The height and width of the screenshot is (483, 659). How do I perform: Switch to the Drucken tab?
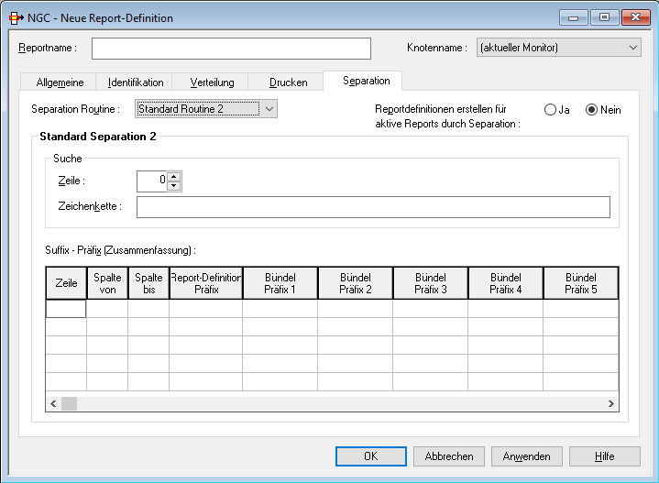click(x=288, y=82)
